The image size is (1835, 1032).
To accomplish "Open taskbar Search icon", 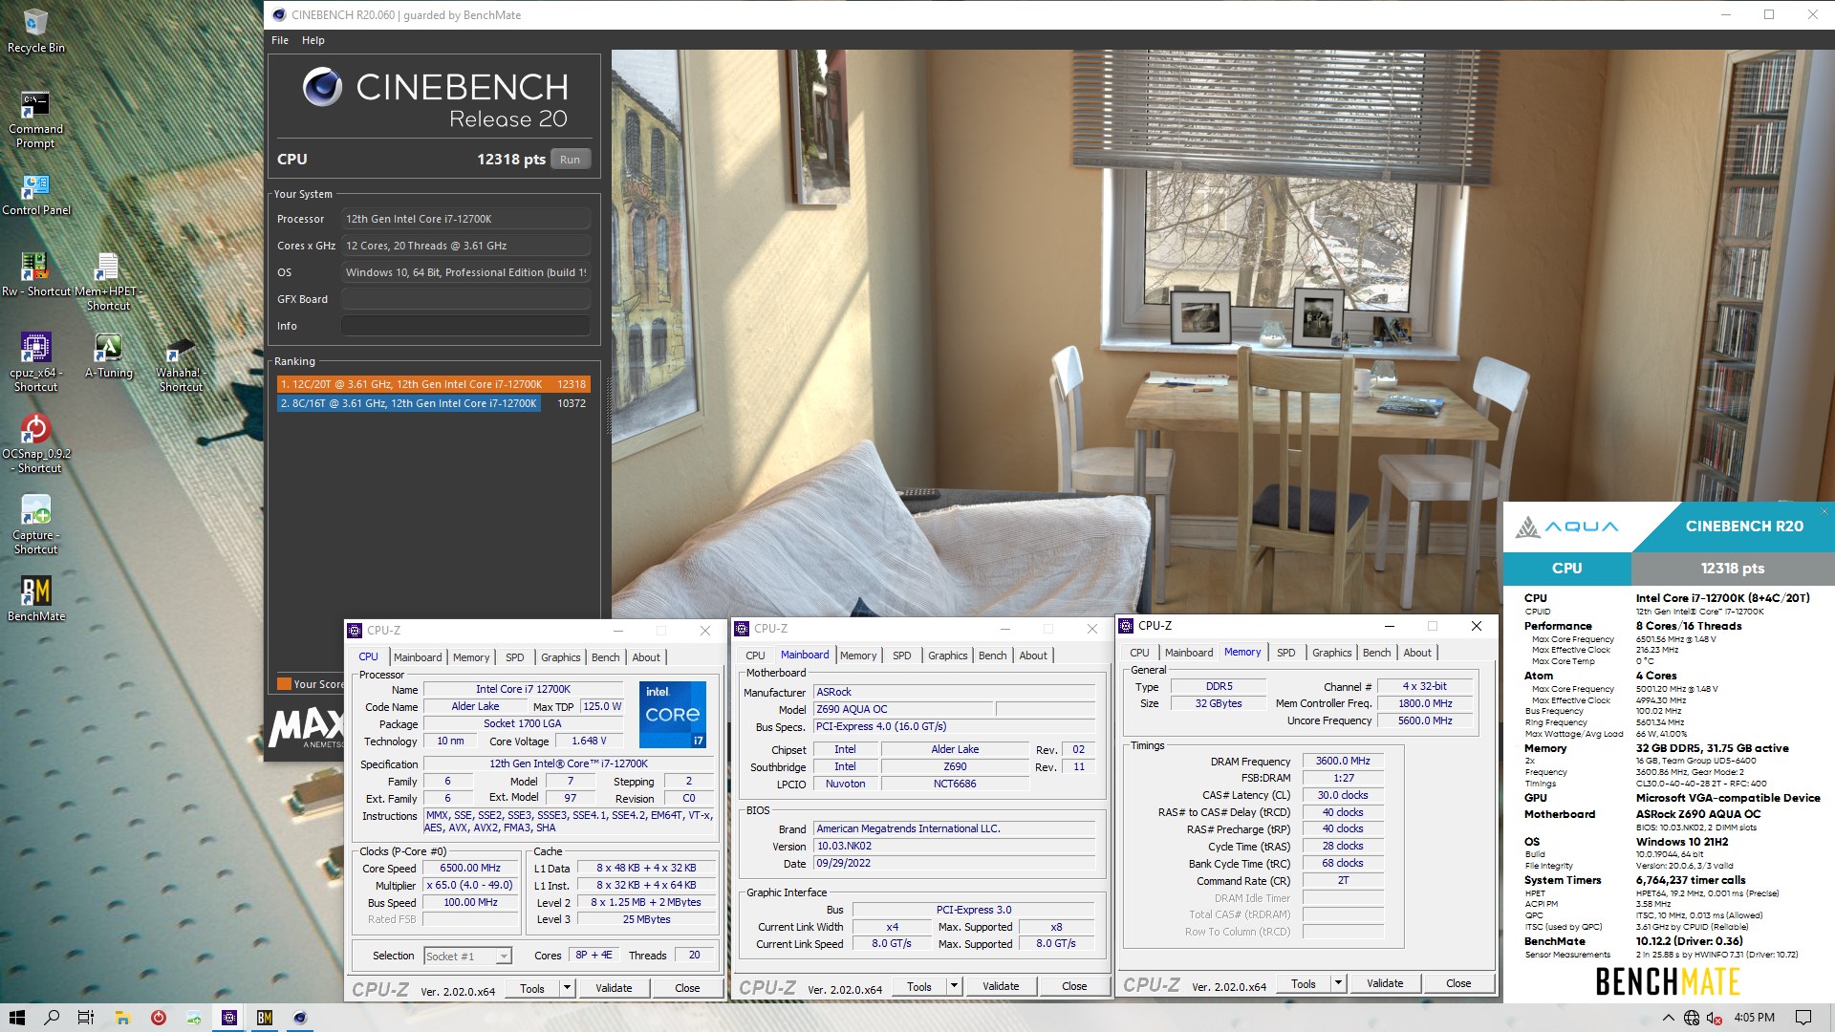I will coord(52,1018).
